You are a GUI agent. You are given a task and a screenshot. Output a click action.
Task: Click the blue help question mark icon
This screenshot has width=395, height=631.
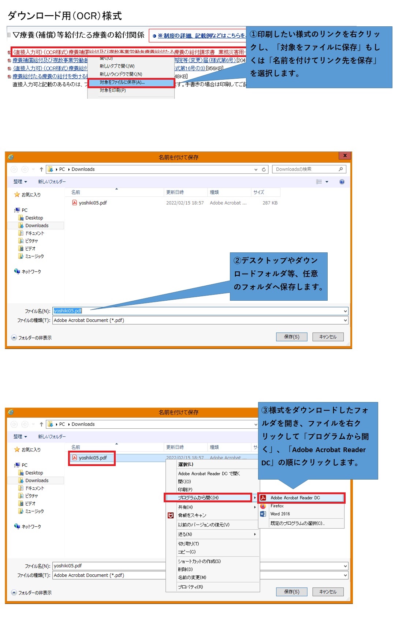coord(342,182)
